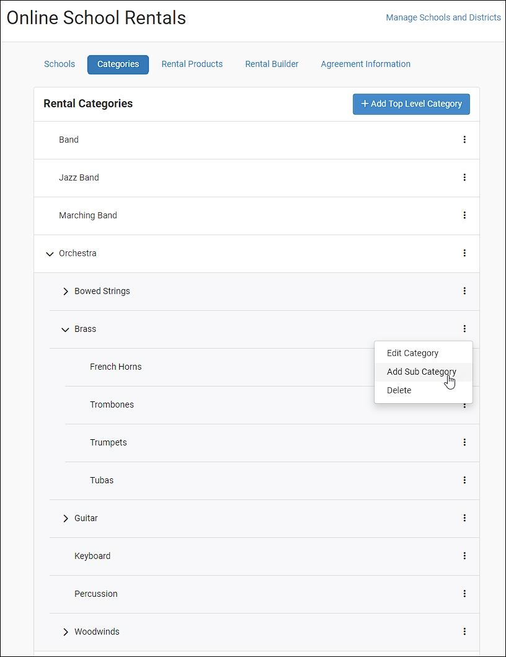The width and height of the screenshot is (506, 657).
Task: Open the Band row kebab menu
Action: (x=464, y=140)
